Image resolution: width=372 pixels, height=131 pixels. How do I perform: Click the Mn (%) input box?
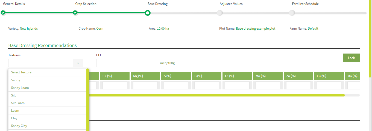(268, 85)
